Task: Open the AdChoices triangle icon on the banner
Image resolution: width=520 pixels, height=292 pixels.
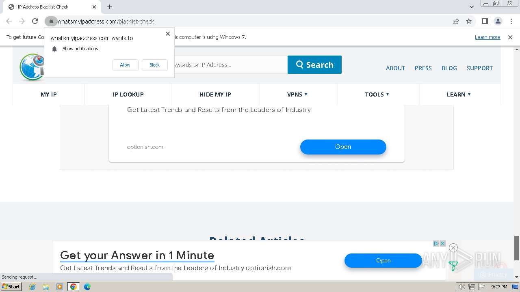Action: (436, 243)
